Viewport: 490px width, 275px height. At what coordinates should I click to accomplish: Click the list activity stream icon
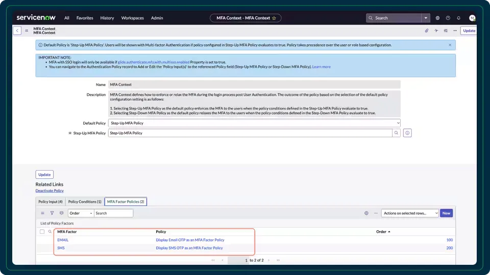61,213
